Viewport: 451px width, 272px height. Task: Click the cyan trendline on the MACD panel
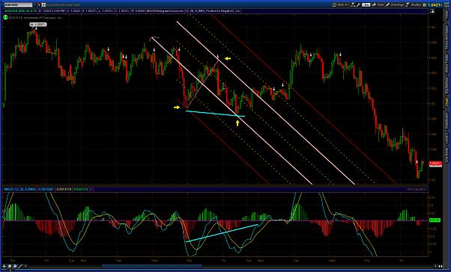click(222, 233)
